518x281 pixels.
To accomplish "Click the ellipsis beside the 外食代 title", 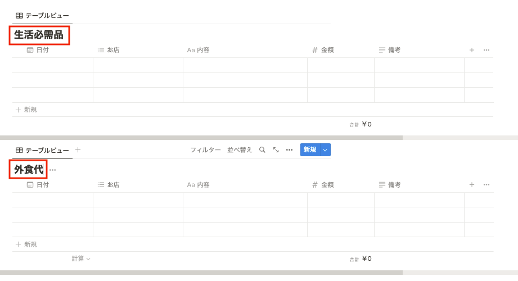I will coord(52,170).
